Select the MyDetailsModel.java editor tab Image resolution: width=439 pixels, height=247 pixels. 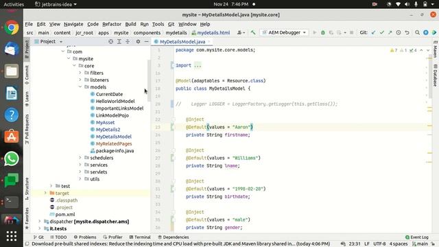182,41
